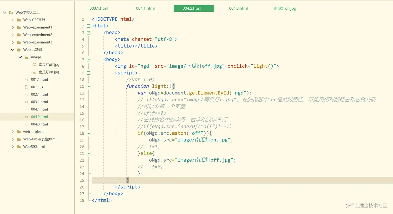Expand the Web-CSS基础 folder arrow
The width and height of the screenshot is (393, 214).
coord(13,20)
